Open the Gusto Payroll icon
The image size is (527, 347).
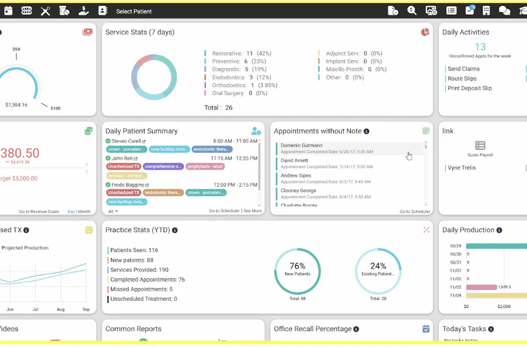(x=480, y=146)
